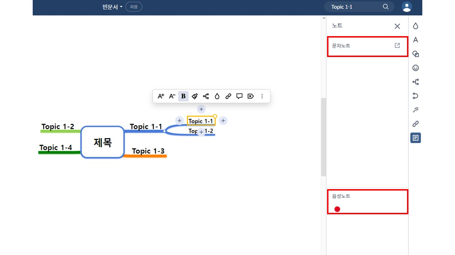This screenshot has height=255, width=455.
Task: Click the 노트 panel title
Action: pos(337,26)
